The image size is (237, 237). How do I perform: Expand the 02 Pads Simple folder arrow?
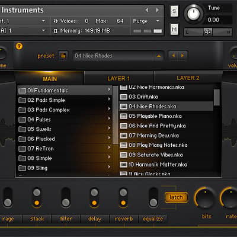[x=109, y=99]
